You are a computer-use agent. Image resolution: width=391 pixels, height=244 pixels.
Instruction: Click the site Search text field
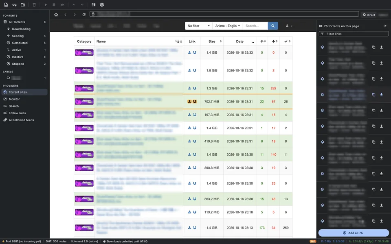255,26
